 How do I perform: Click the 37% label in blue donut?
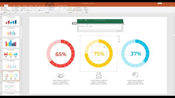[x=136, y=54]
